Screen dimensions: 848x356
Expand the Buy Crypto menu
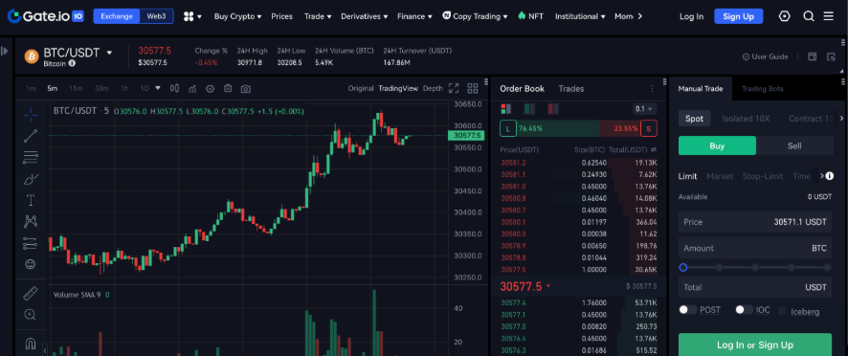click(x=237, y=16)
